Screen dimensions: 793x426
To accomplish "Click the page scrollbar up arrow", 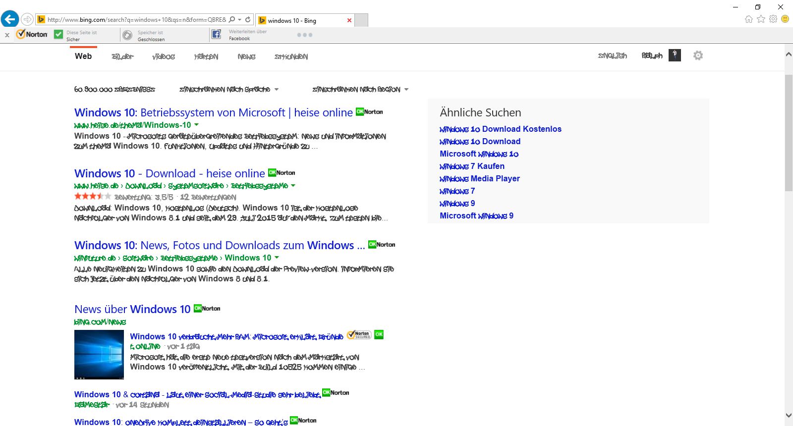I will click(x=789, y=54).
